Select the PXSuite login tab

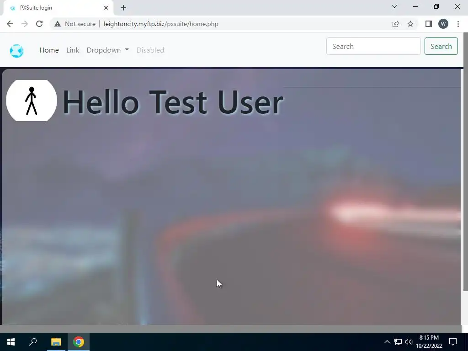[x=58, y=8]
